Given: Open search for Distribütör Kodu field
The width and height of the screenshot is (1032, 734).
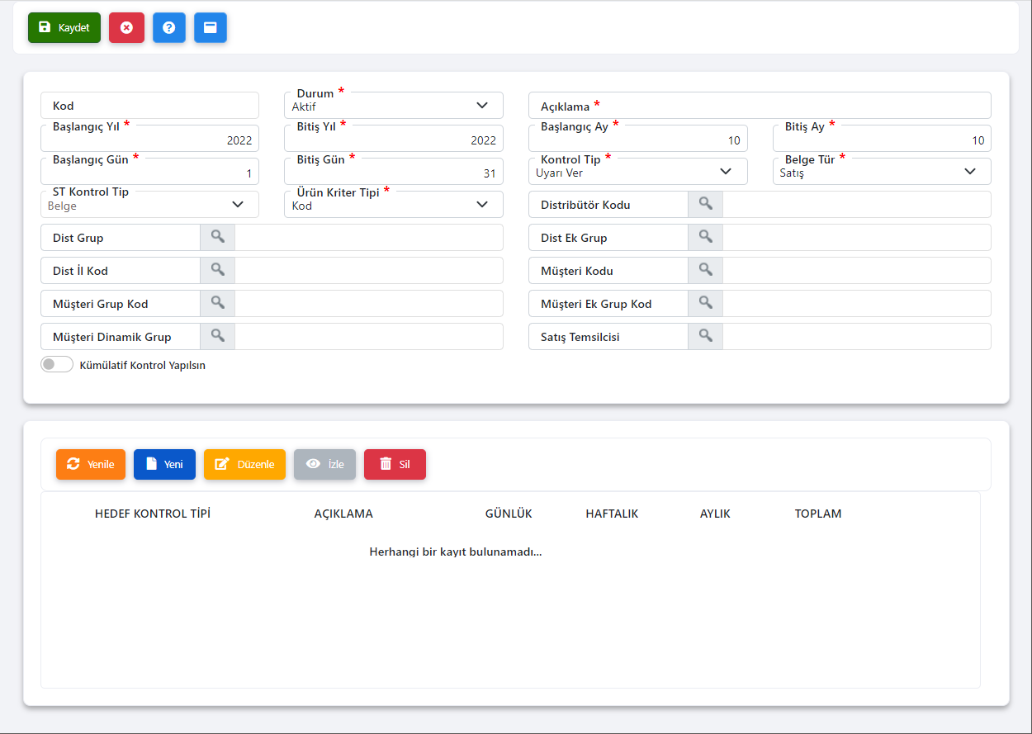Looking at the screenshot, I should (x=705, y=204).
